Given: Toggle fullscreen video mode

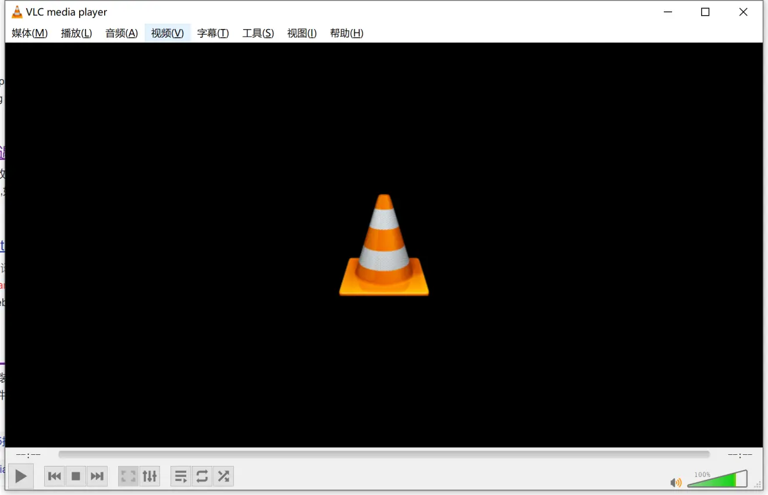Looking at the screenshot, I should click(129, 477).
